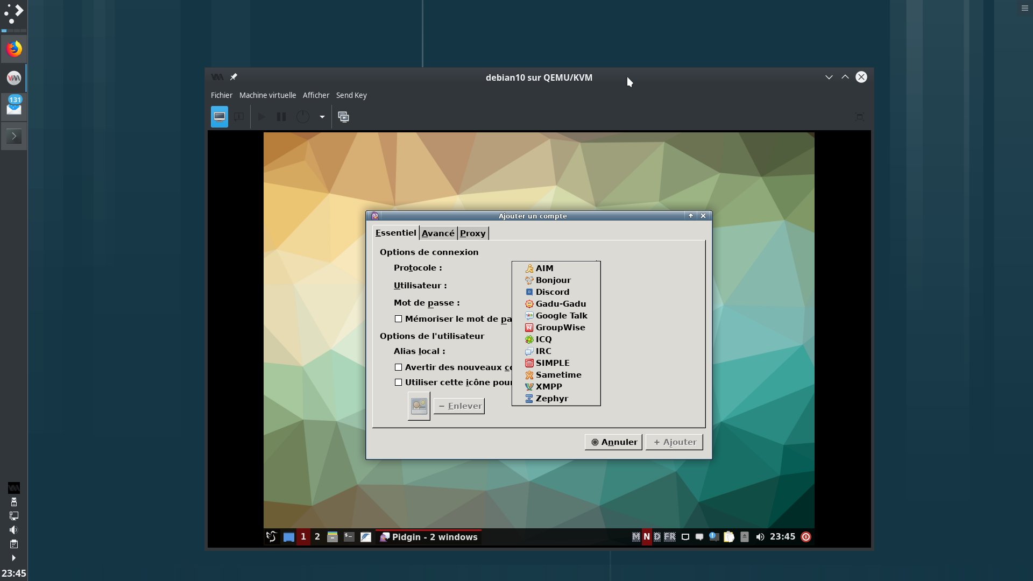Screen dimensions: 1033x581
Task: Open the KDE application launcher
Action: click(14, 14)
